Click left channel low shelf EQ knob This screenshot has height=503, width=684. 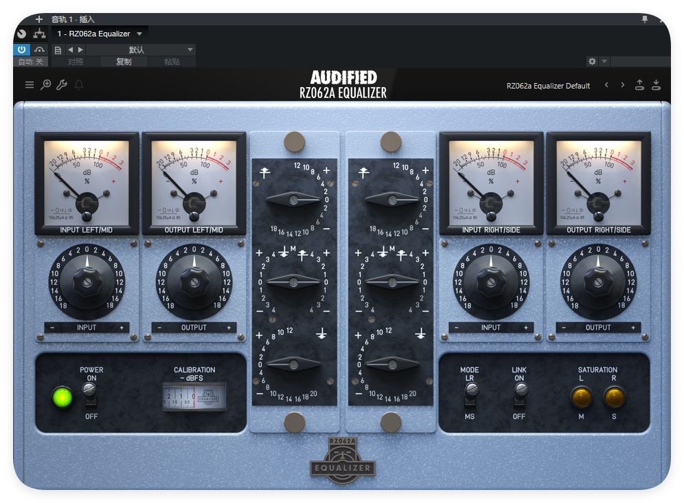coord(293,364)
